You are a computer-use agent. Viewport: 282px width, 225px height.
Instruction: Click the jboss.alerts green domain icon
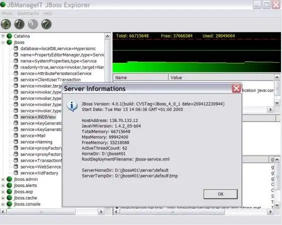pos(10,185)
